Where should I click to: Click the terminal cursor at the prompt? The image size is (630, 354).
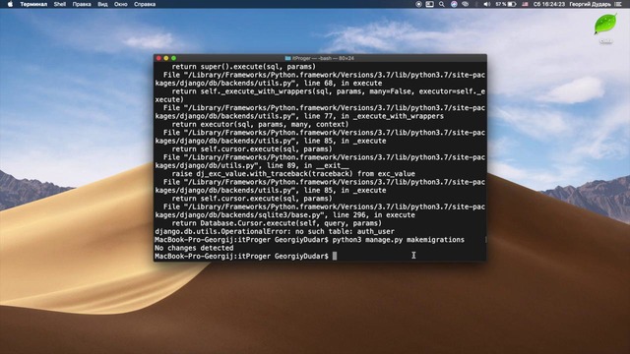335,256
